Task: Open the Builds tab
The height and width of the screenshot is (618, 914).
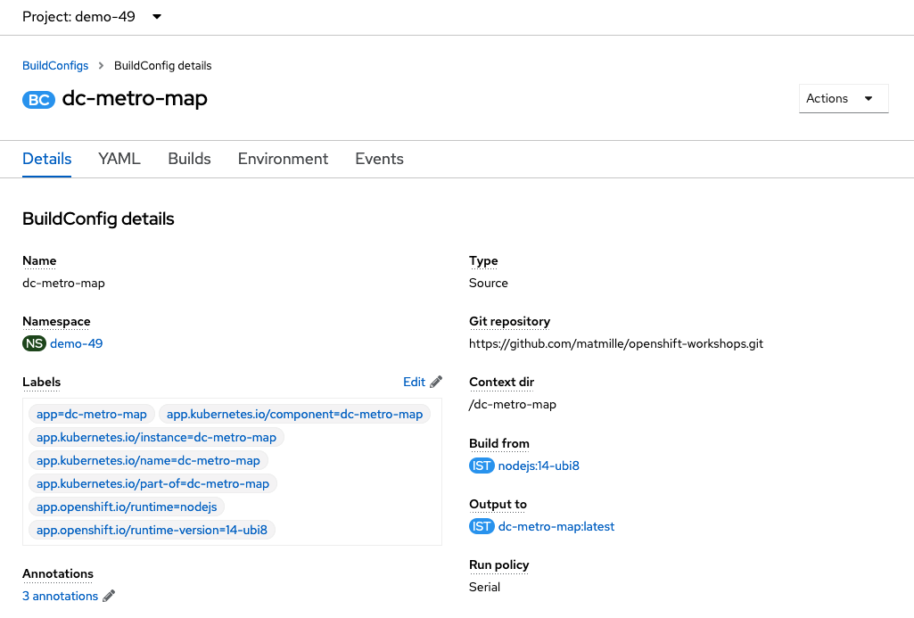Action: (x=189, y=159)
